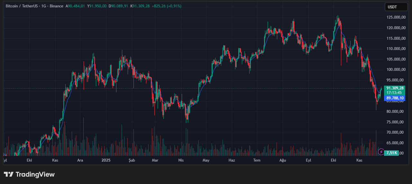Click the high price value 91.950,00

click(x=98, y=6)
